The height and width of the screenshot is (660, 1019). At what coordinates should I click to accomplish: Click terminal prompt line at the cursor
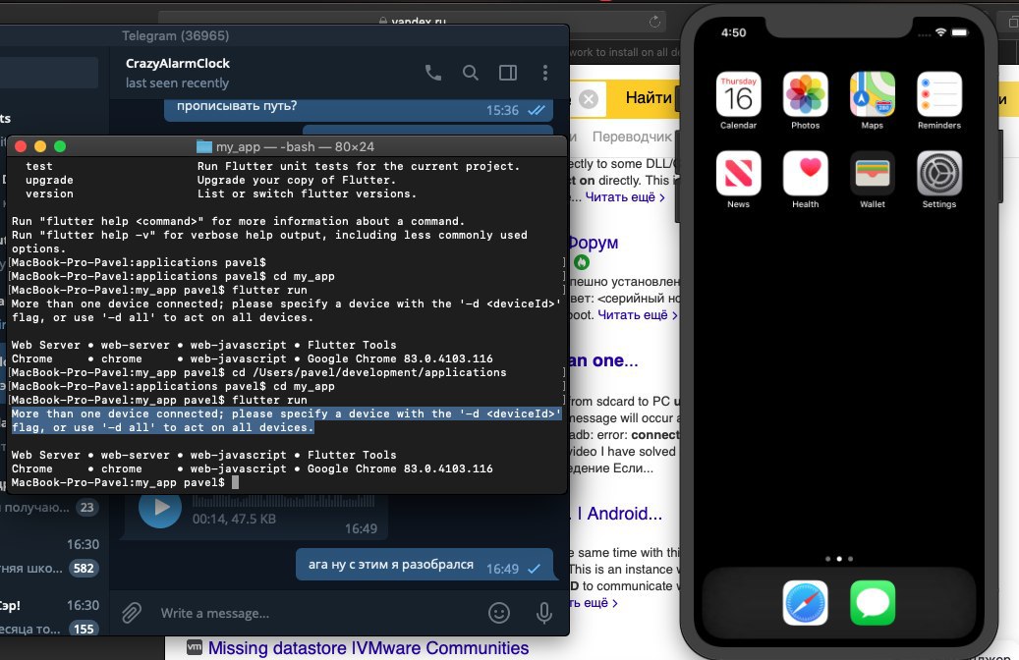pyautogui.click(x=125, y=482)
